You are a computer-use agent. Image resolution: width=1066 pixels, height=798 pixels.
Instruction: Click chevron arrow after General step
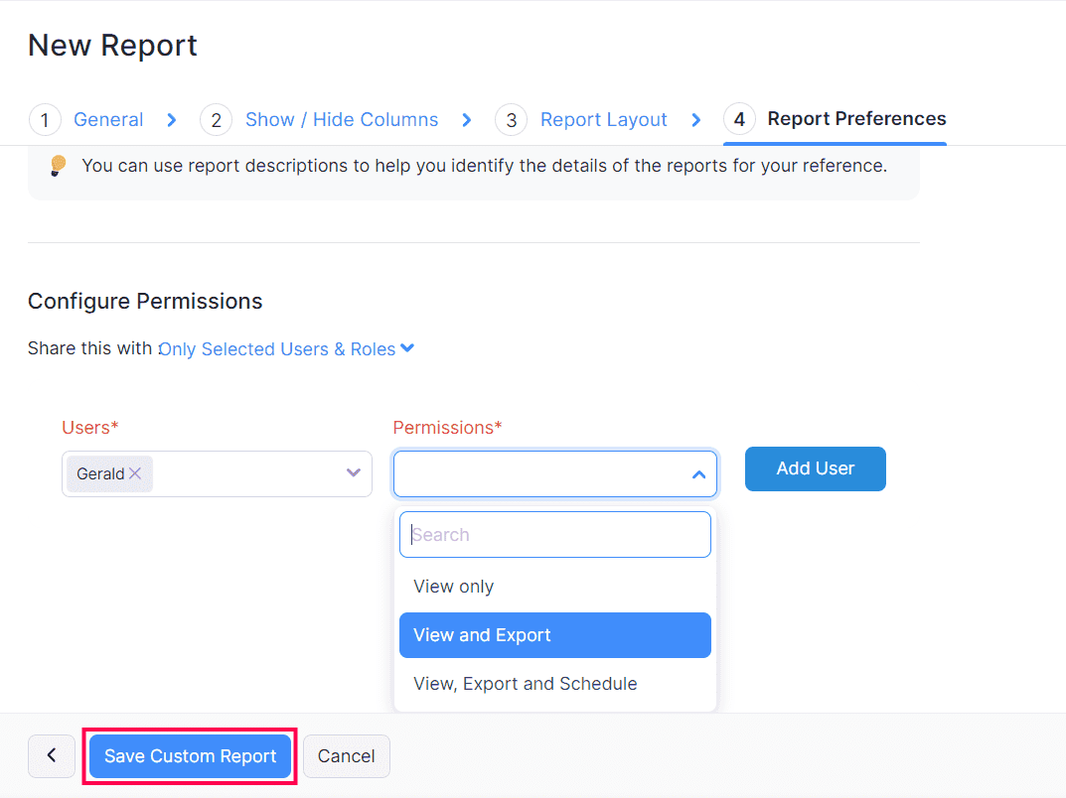pos(172,120)
